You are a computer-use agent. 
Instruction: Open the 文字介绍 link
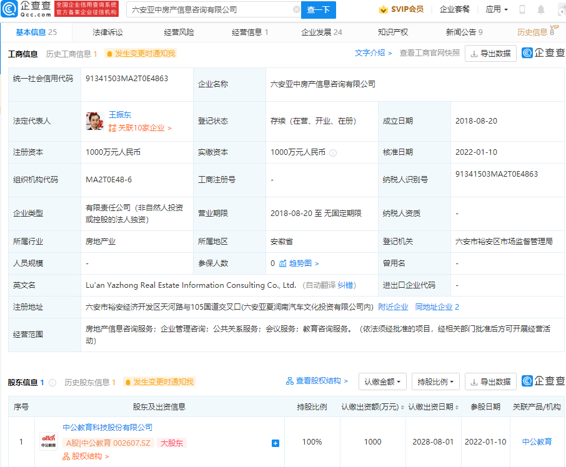(373, 53)
